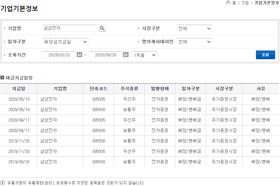280x186 pixels.
Task: Click the 시장구분 table column header
Action: pos(224,88)
